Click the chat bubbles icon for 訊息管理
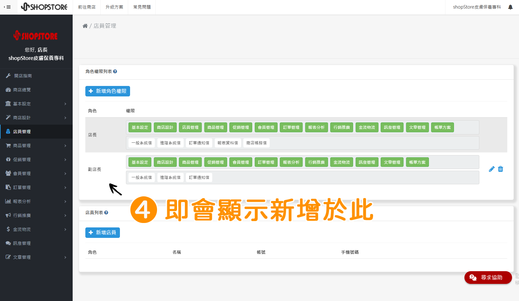The height and width of the screenshot is (301, 519). pyautogui.click(x=8, y=243)
